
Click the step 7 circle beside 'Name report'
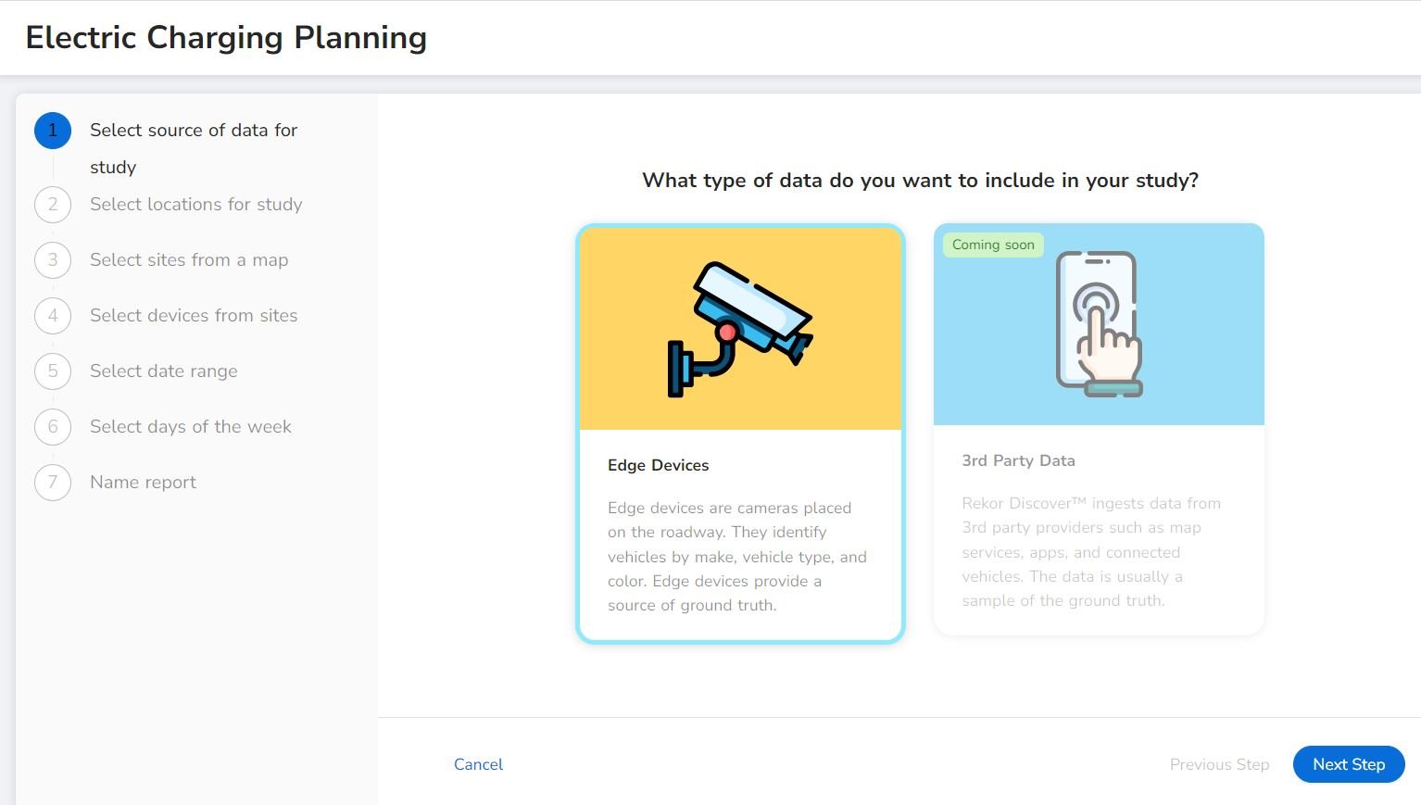point(52,483)
